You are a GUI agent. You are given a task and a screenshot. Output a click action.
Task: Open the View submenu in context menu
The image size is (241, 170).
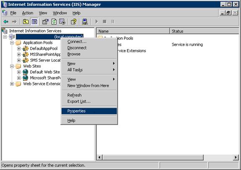click(x=89, y=79)
